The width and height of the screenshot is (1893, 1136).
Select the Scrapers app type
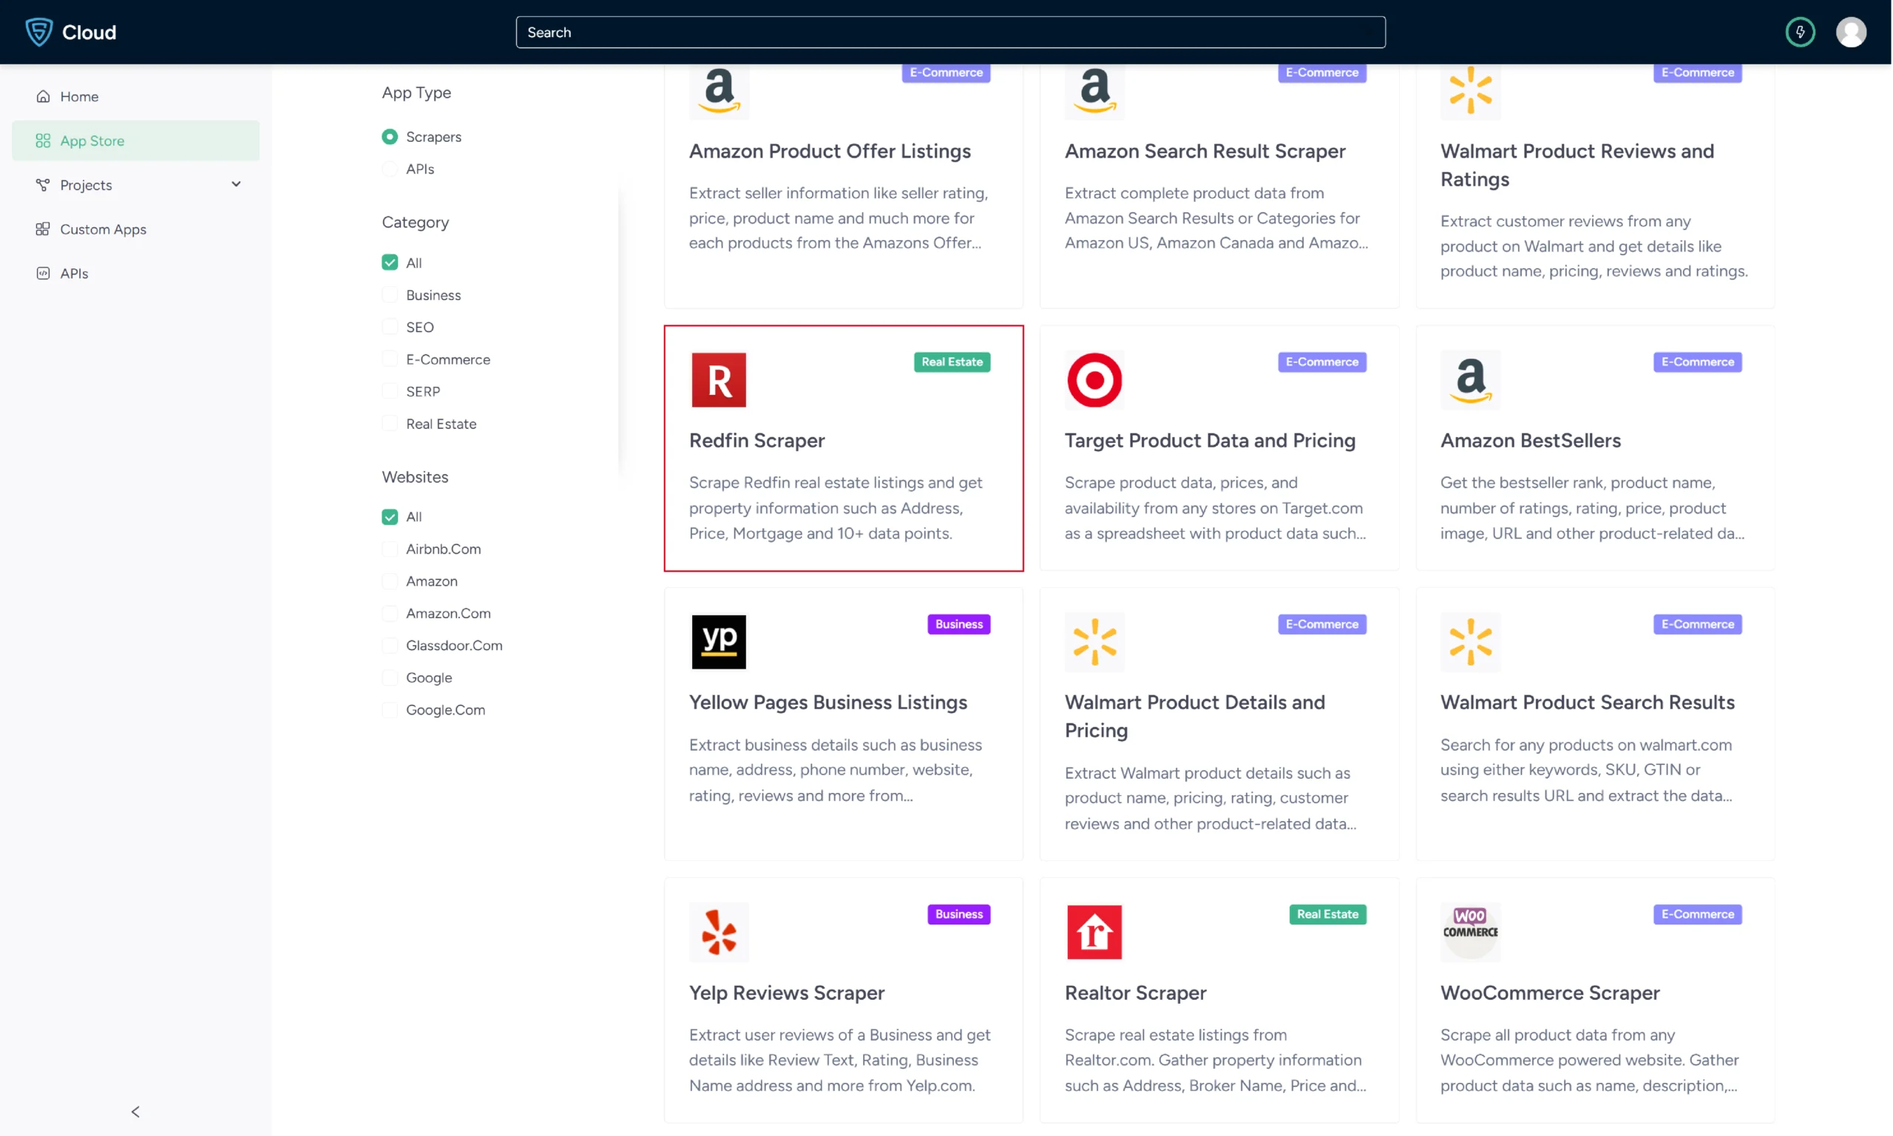pos(390,136)
